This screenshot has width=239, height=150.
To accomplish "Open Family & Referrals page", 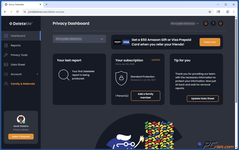I will pos(23,84).
